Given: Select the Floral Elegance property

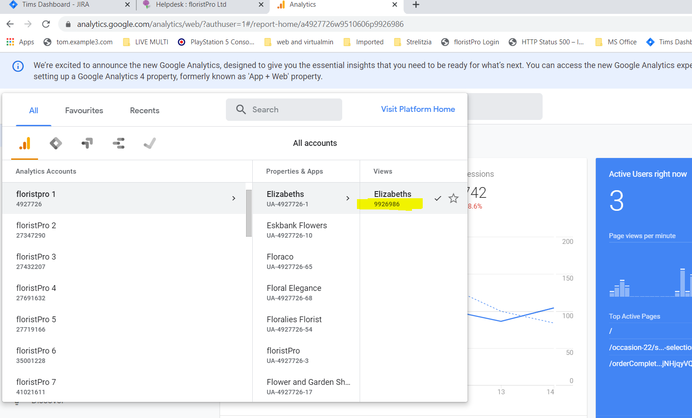Looking at the screenshot, I should pos(306,292).
